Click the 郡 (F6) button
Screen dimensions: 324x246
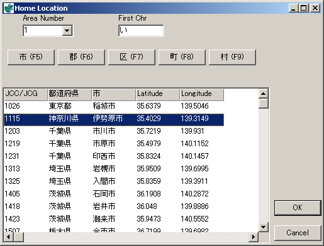tap(81, 57)
